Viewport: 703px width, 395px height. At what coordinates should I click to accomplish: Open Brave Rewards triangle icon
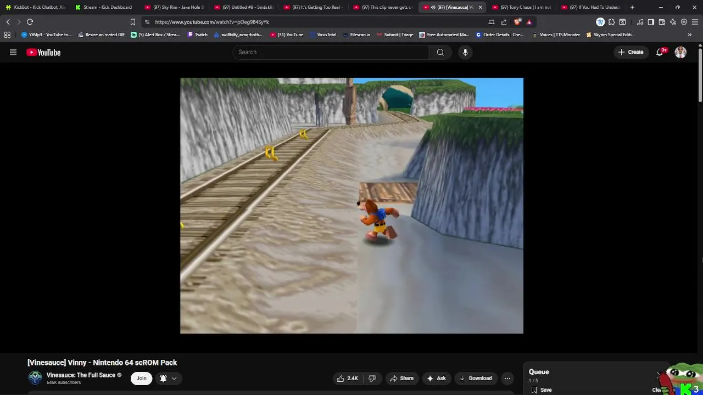529,22
